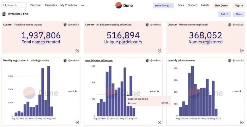Click into the Search input field
The height and width of the screenshot is (127, 247).
coord(14,5)
